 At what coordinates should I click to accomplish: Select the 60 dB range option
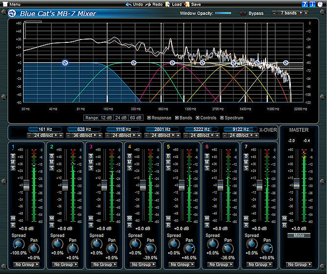[x=136, y=117]
